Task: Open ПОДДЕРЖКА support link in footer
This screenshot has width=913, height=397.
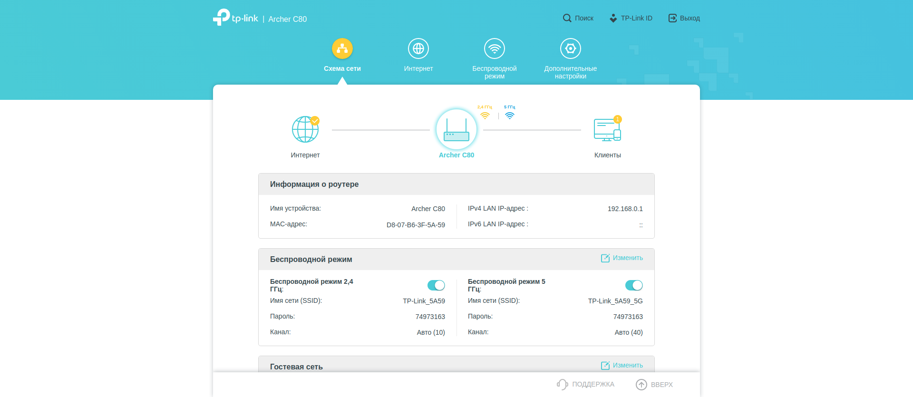Action: pyautogui.click(x=586, y=385)
